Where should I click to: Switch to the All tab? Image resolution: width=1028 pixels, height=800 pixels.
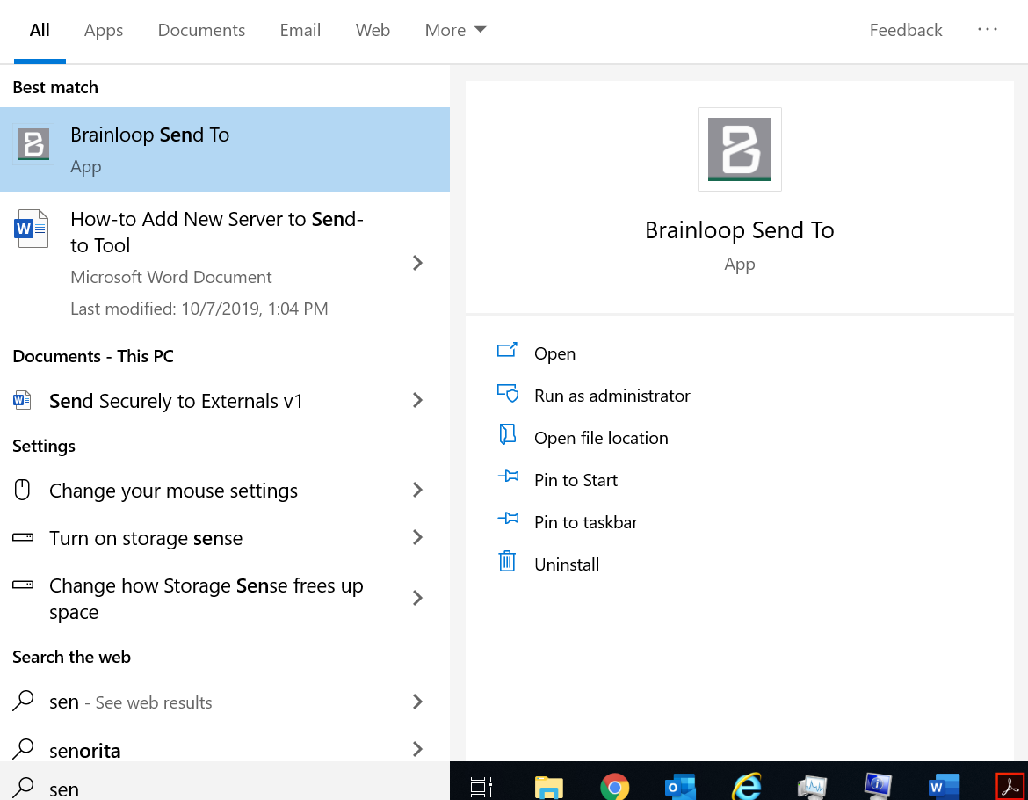tap(40, 30)
